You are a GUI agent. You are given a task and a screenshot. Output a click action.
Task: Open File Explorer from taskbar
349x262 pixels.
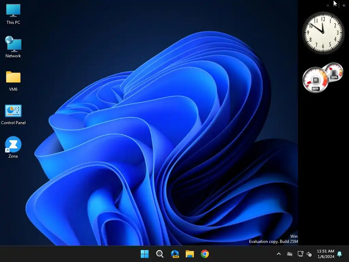(x=190, y=254)
